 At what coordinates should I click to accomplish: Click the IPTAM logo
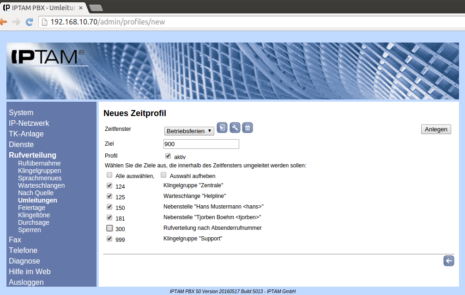click(46, 57)
